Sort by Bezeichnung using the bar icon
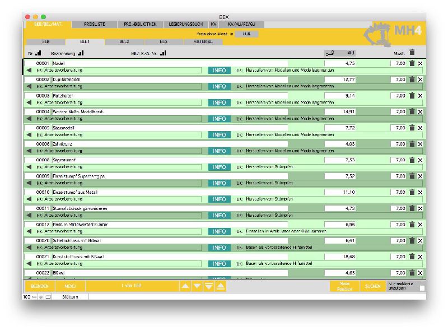The image size is (448, 331). coord(81,54)
